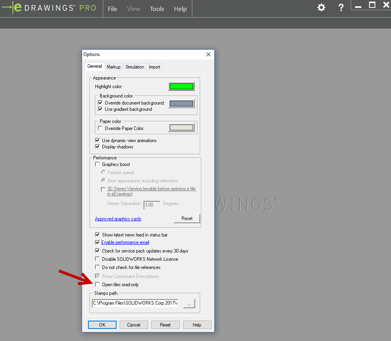Enable Graphics boost checkbox

coord(97,164)
